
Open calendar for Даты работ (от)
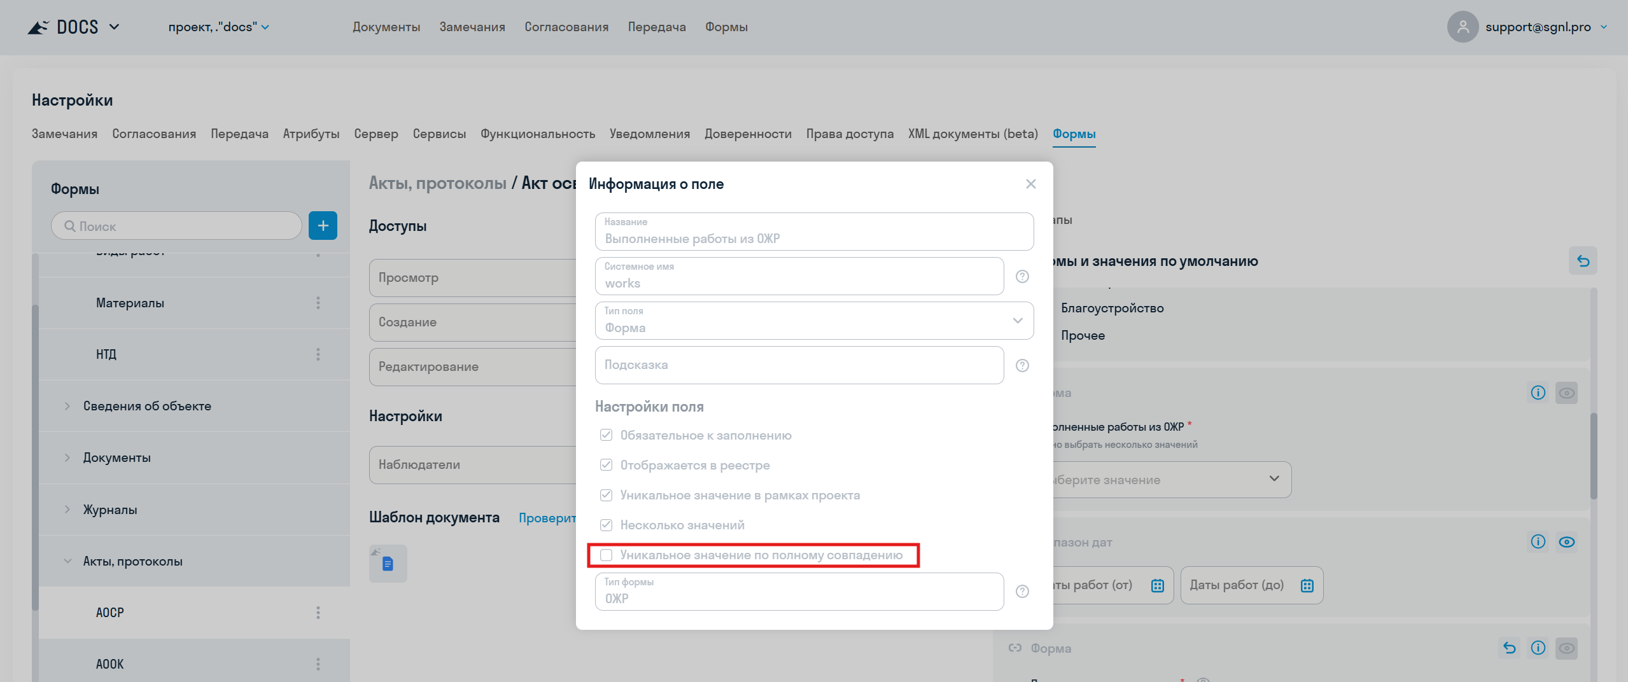1158,585
